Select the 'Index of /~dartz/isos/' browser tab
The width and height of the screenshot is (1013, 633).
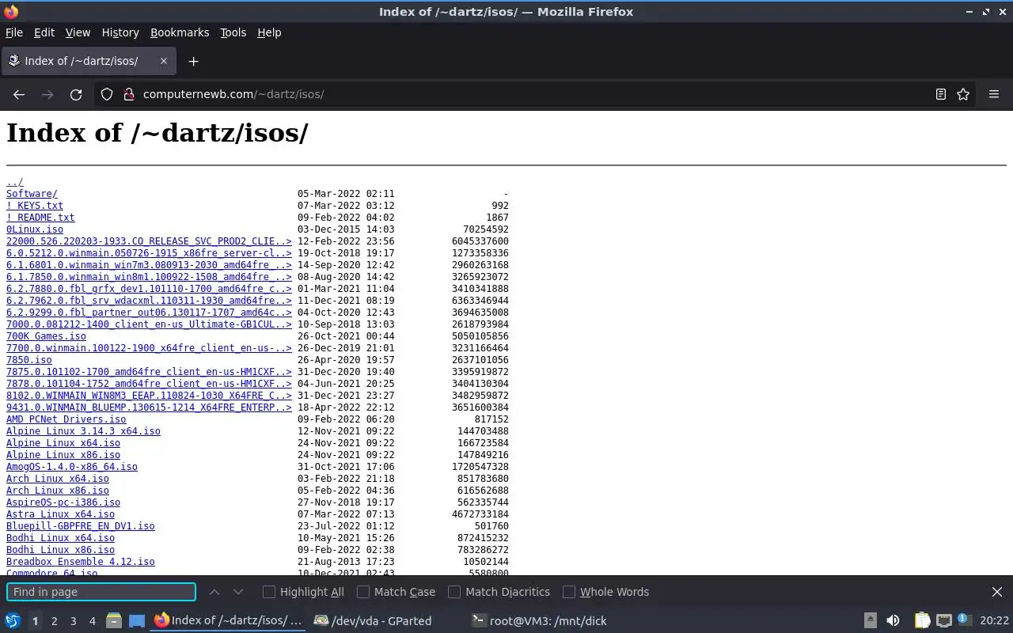89,61
